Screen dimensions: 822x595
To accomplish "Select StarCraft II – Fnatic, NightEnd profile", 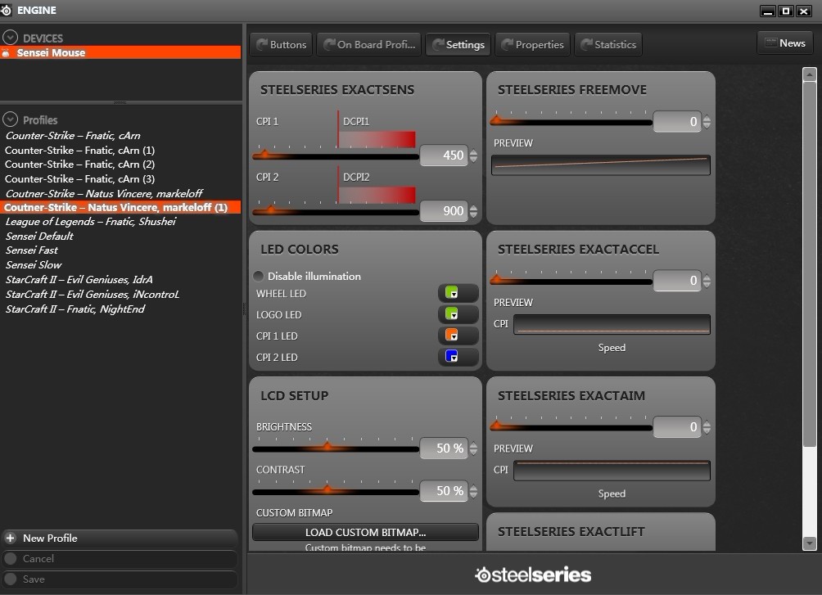I will pos(75,309).
